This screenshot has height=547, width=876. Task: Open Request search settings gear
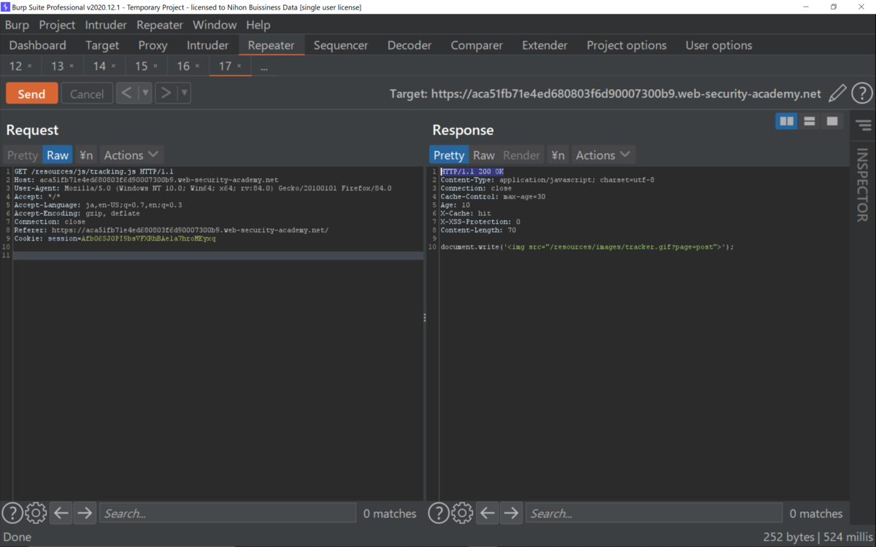[x=36, y=513]
